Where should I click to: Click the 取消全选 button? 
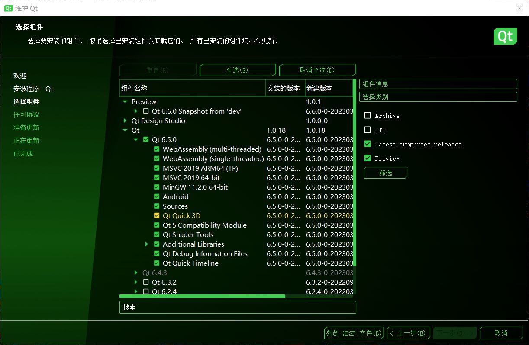(x=317, y=70)
